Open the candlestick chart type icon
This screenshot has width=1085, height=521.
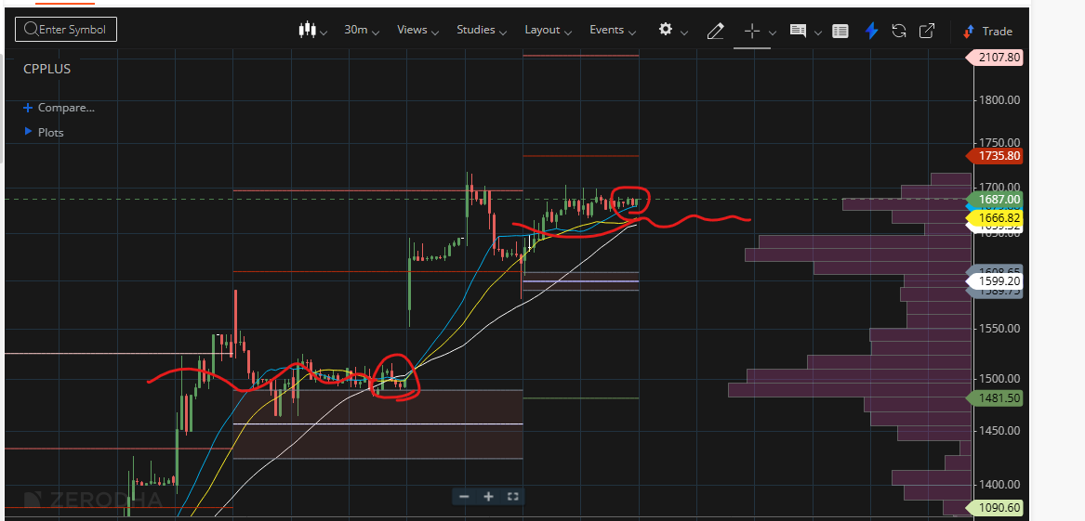pyautogui.click(x=307, y=30)
